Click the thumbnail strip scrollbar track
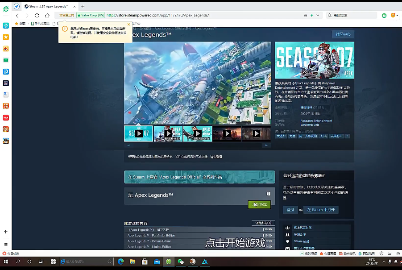Viewport: 402px width, 270px height. [x=197, y=145]
